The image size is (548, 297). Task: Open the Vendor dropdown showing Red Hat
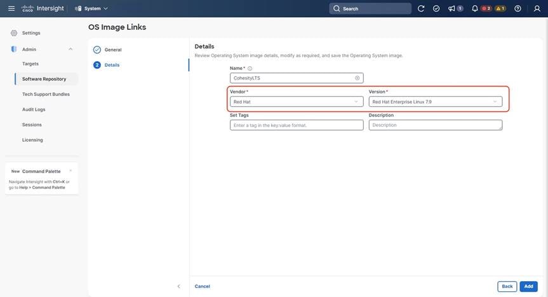297,102
